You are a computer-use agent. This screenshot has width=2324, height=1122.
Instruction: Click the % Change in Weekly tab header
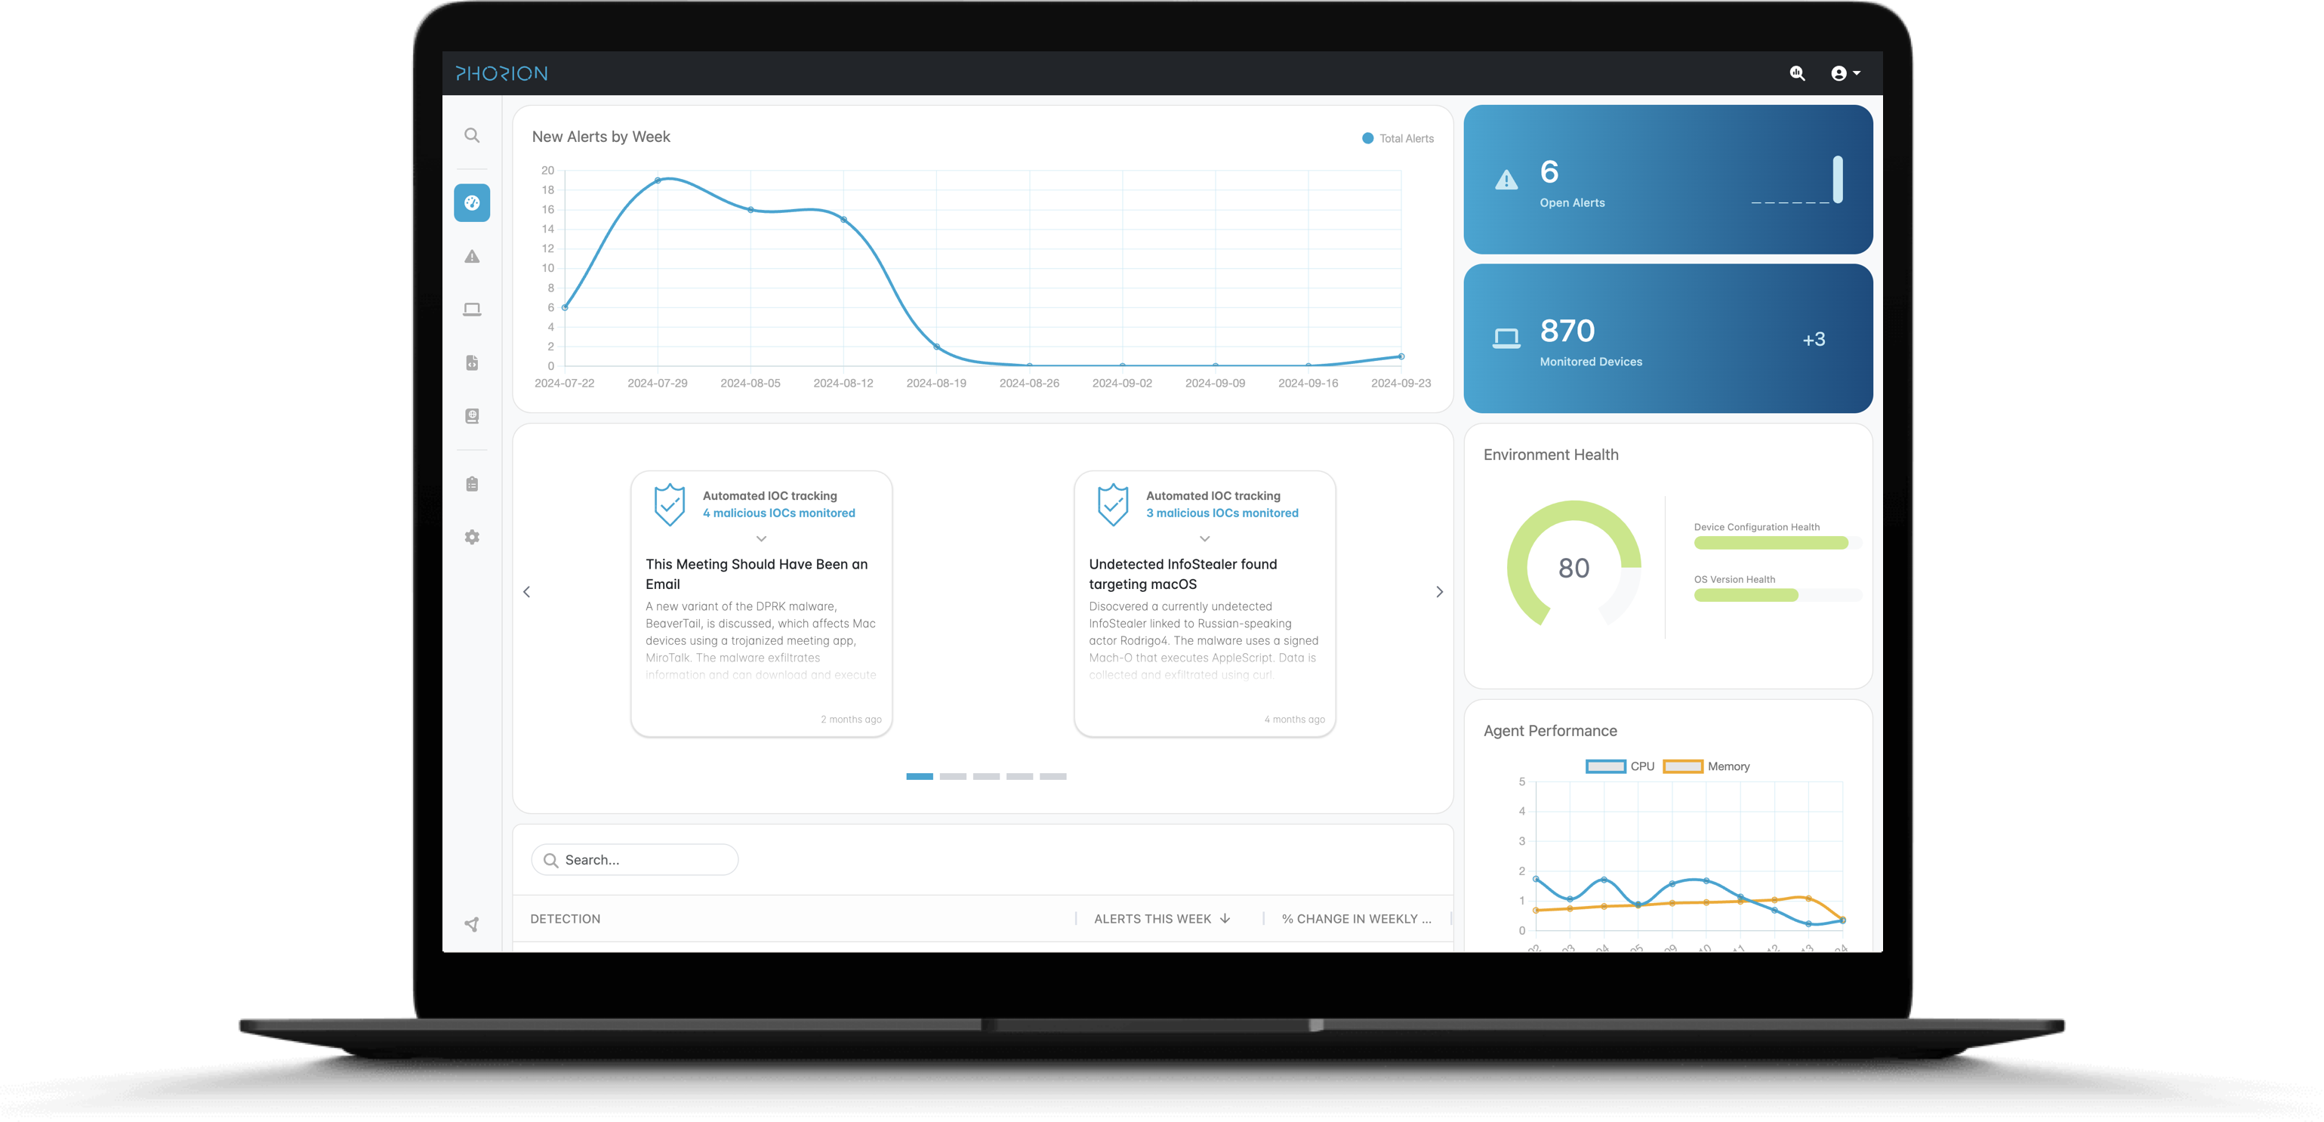pyautogui.click(x=1350, y=917)
